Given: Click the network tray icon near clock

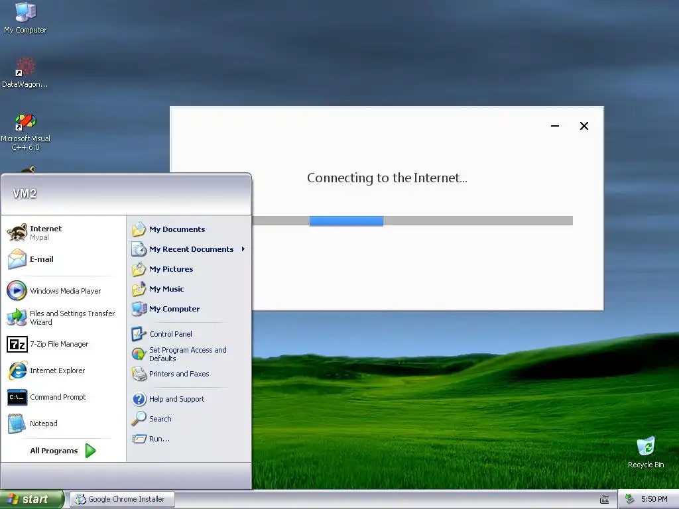Looking at the screenshot, I should (630, 499).
